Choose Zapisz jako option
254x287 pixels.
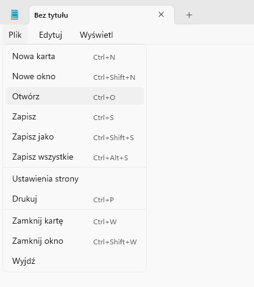74,136
